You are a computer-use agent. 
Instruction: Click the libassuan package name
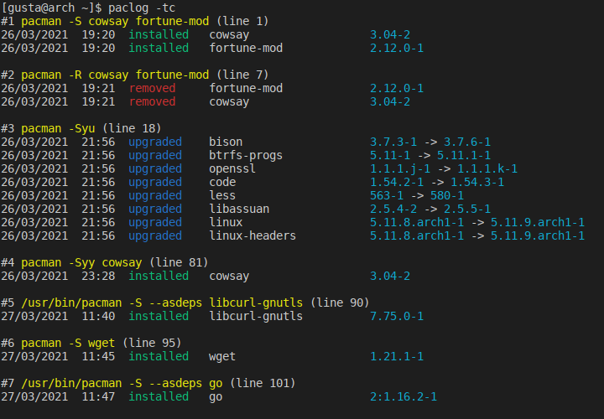click(239, 209)
